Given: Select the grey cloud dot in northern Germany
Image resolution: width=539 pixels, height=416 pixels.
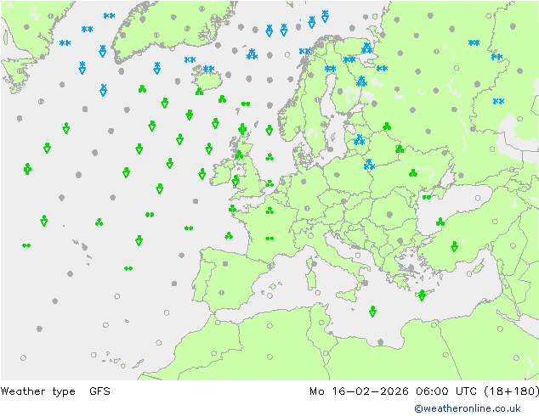Looking at the screenshot, I should (x=304, y=181).
